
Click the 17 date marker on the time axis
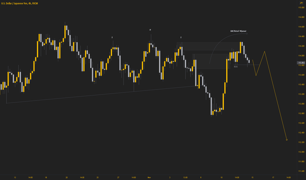click(273, 177)
